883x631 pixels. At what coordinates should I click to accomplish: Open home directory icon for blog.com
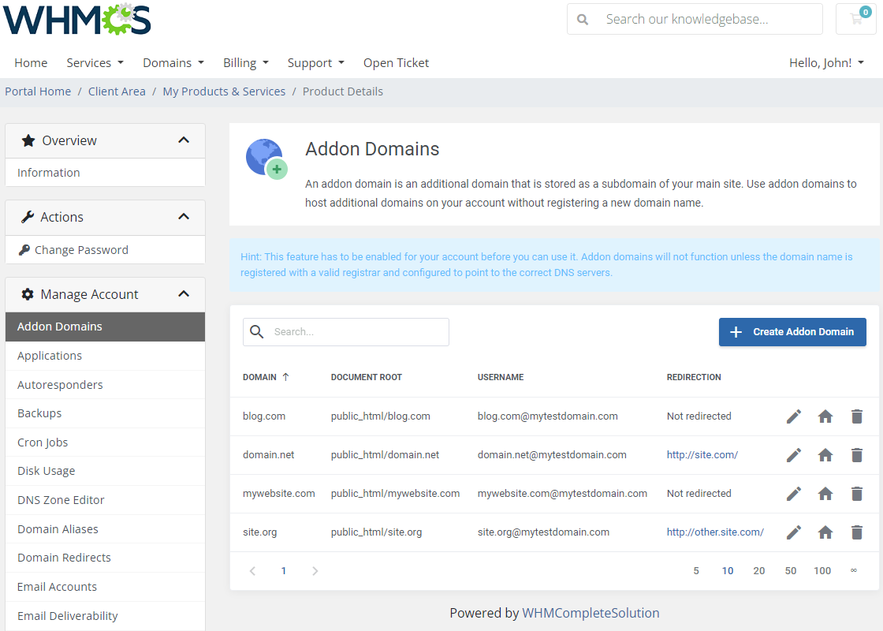pos(825,416)
